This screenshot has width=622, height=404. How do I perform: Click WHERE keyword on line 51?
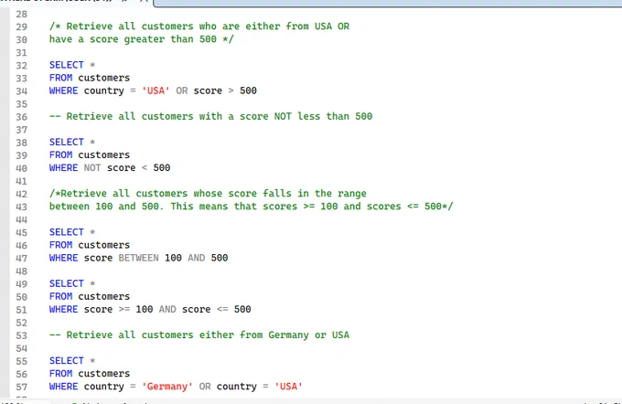[x=63, y=309]
